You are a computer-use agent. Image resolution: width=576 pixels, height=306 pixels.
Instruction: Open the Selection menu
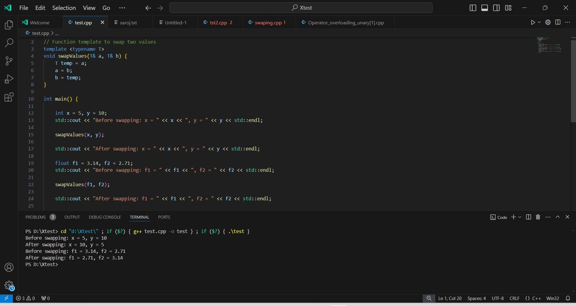click(64, 8)
